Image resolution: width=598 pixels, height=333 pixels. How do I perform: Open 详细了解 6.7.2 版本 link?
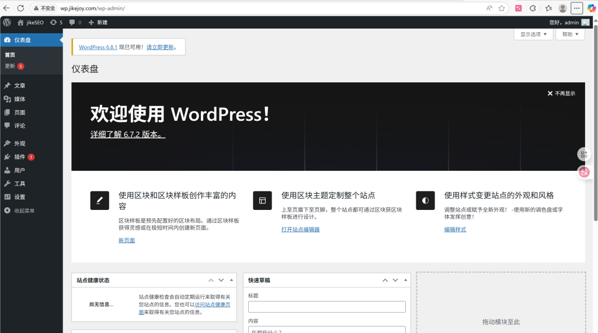128,135
